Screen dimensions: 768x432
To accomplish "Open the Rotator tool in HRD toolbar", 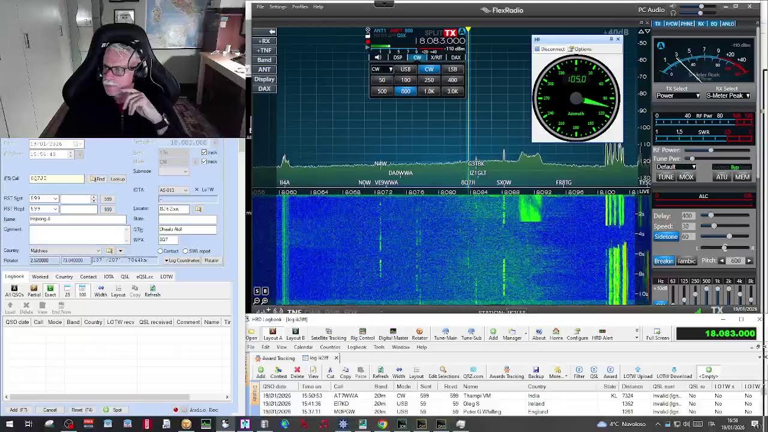I will 419,334.
